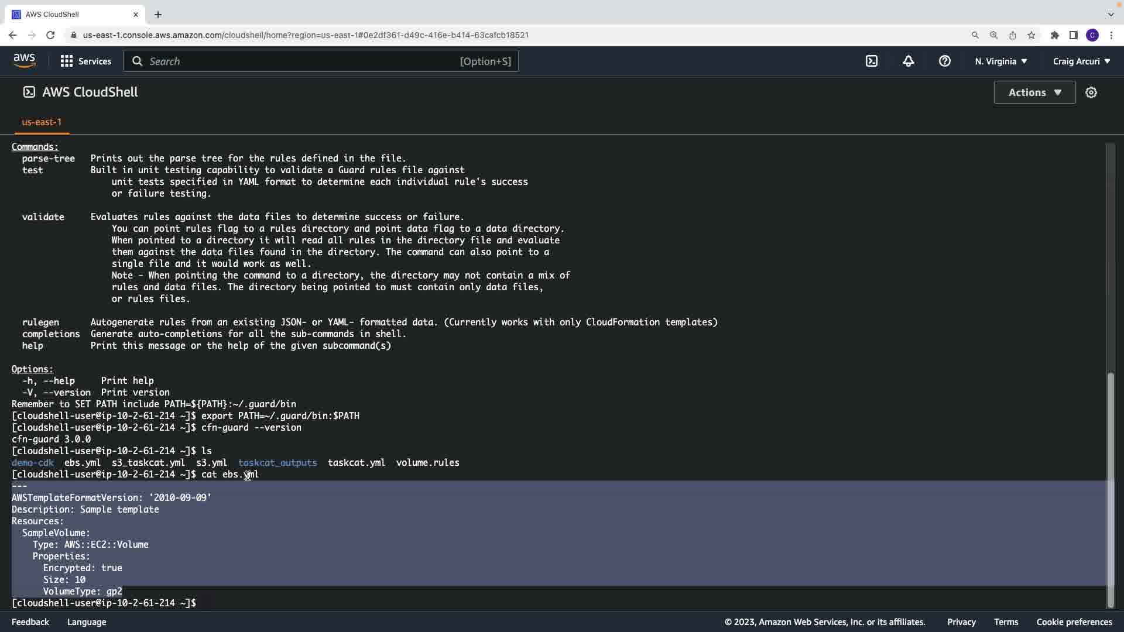Screen dimensions: 1124x632
Task: Expand the Craig Arcuri account menu
Action: (x=1081, y=61)
